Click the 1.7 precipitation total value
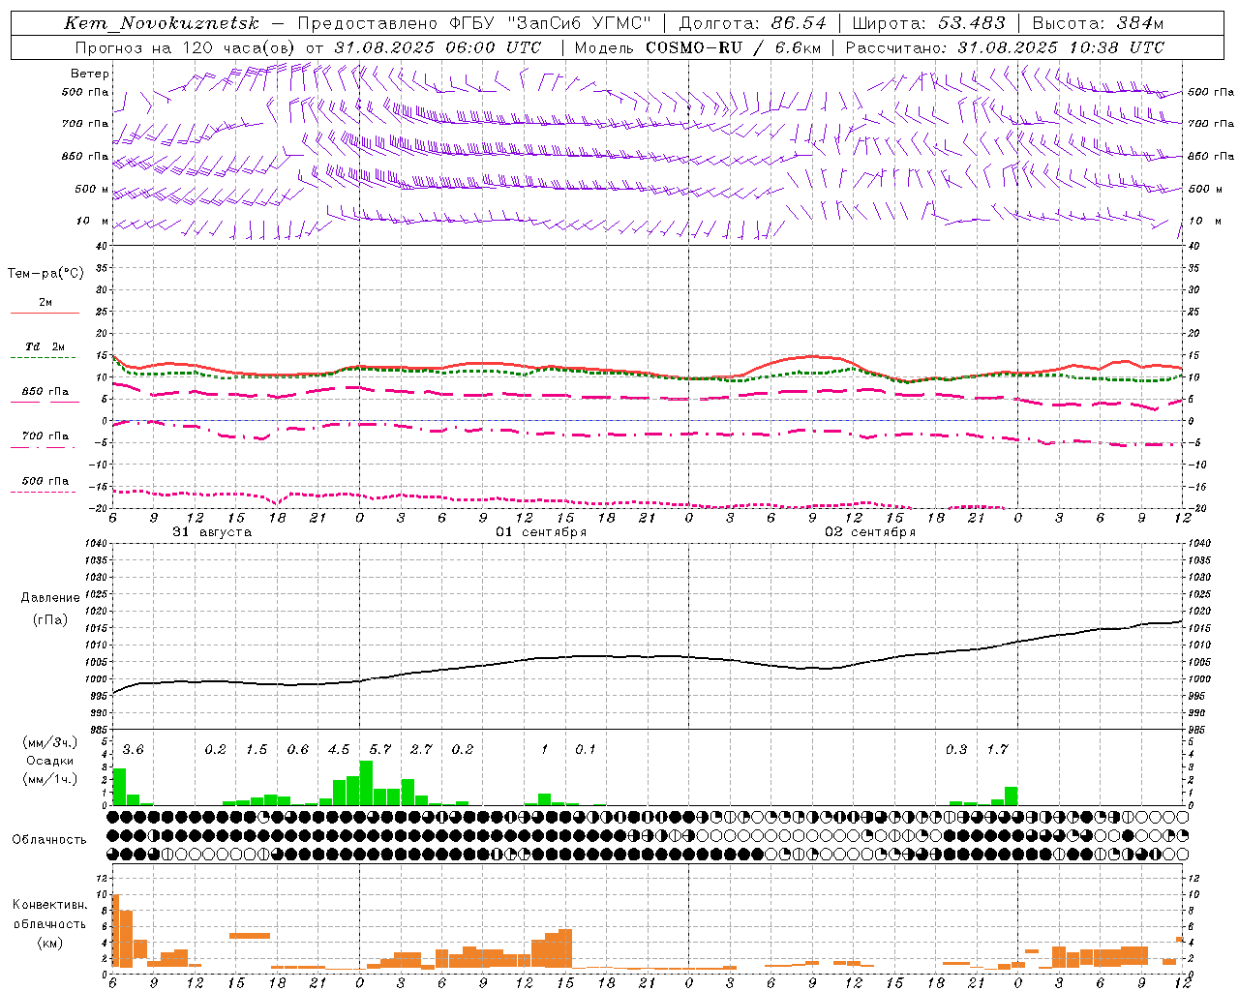This screenshot has width=1239, height=991. (997, 750)
